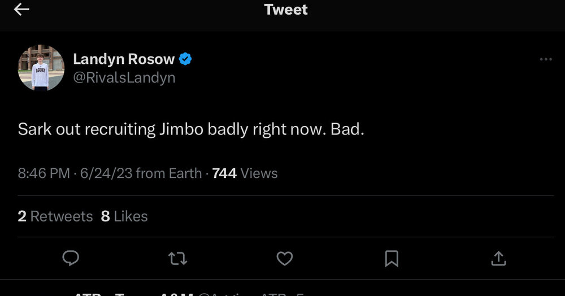The height and width of the screenshot is (296, 565).
Task: Go back using the left arrow
Action: click(x=21, y=10)
